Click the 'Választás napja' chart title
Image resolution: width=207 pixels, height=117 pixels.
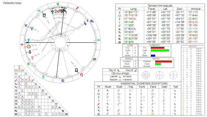click(12, 3)
